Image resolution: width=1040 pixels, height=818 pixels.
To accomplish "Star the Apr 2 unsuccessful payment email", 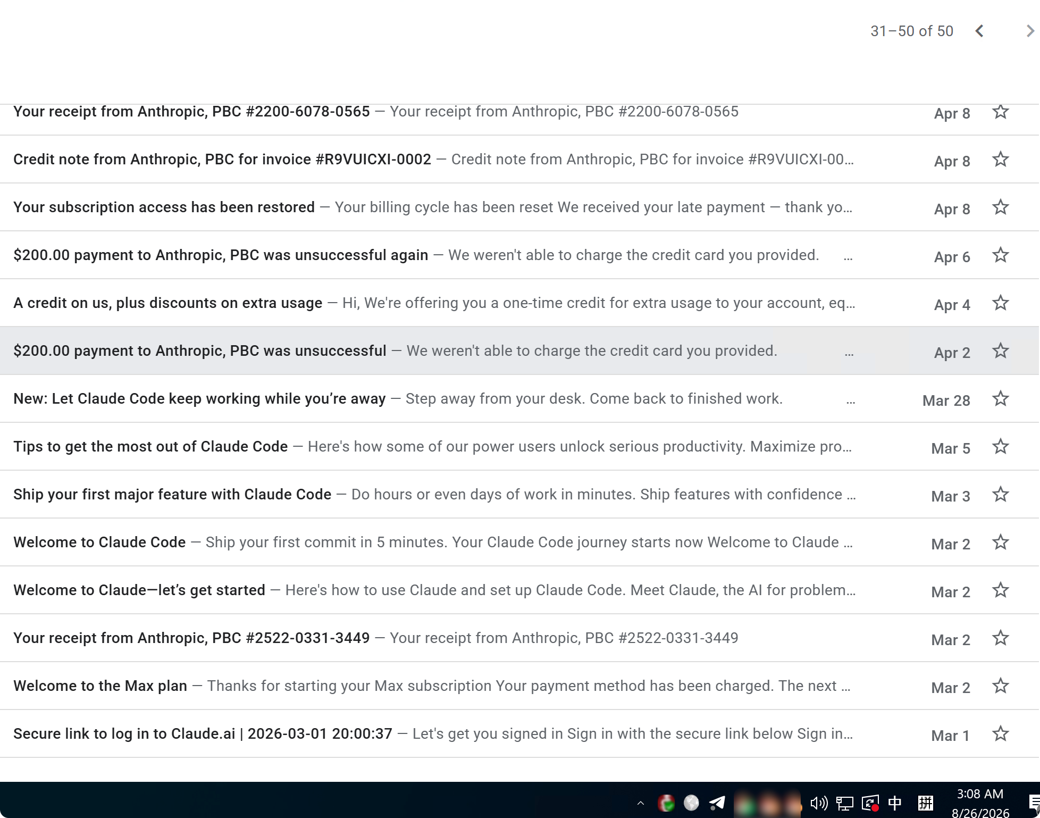I will click(x=1001, y=350).
